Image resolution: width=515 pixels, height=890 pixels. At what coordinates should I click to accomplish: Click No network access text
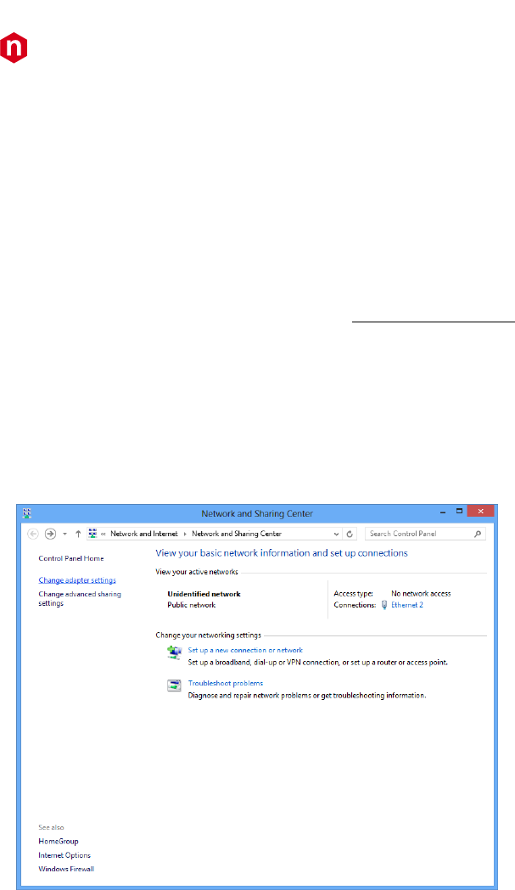pyautogui.click(x=421, y=594)
